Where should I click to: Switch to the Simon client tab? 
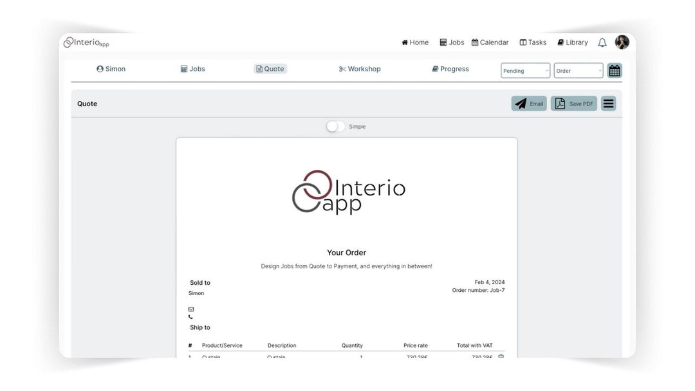111,69
